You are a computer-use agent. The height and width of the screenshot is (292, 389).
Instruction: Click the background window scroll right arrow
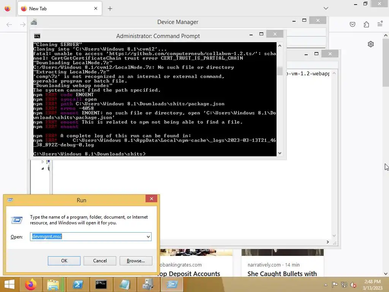pos(327,242)
